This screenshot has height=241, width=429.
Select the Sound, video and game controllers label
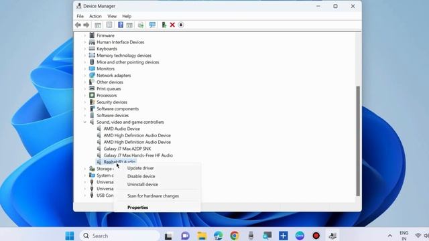(130, 122)
